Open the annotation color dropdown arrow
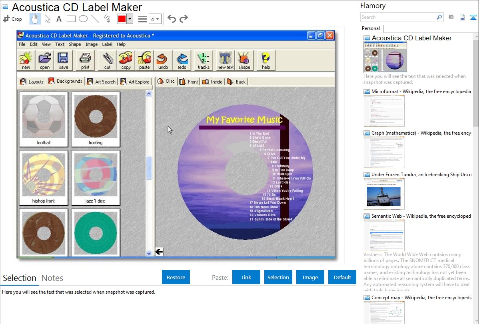Image resolution: width=479 pixels, height=324 pixels. pos(130,19)
